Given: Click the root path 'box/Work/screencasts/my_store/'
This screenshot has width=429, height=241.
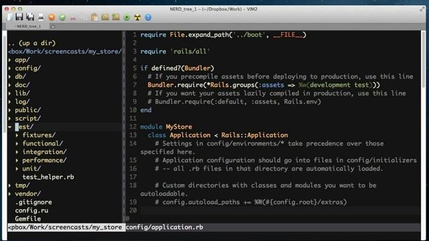Looking at the screenshot, I should (x=65, y=52).
